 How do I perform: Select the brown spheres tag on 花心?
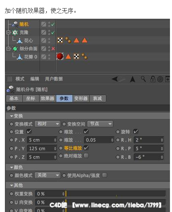68,40
